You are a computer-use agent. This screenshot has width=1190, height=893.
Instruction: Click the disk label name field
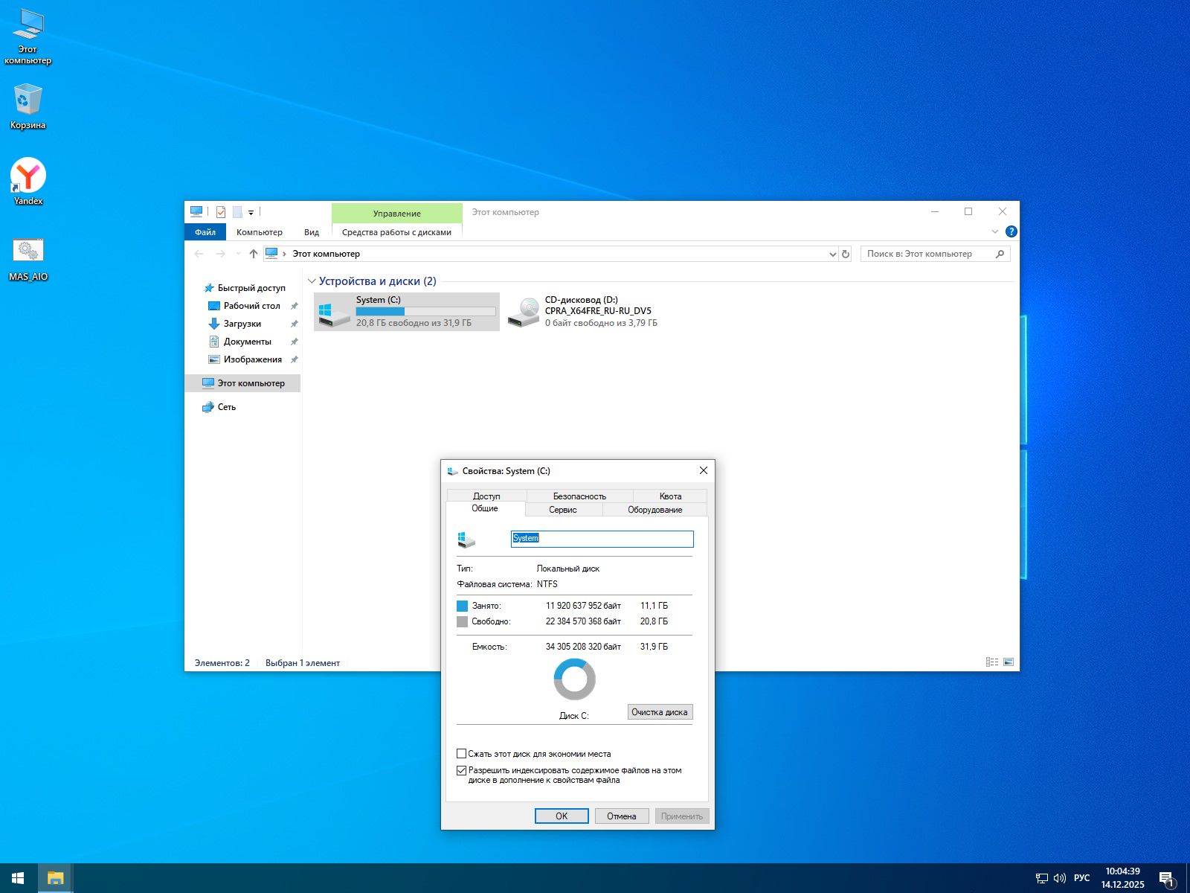pyautogui.click(x=602, y=539)
